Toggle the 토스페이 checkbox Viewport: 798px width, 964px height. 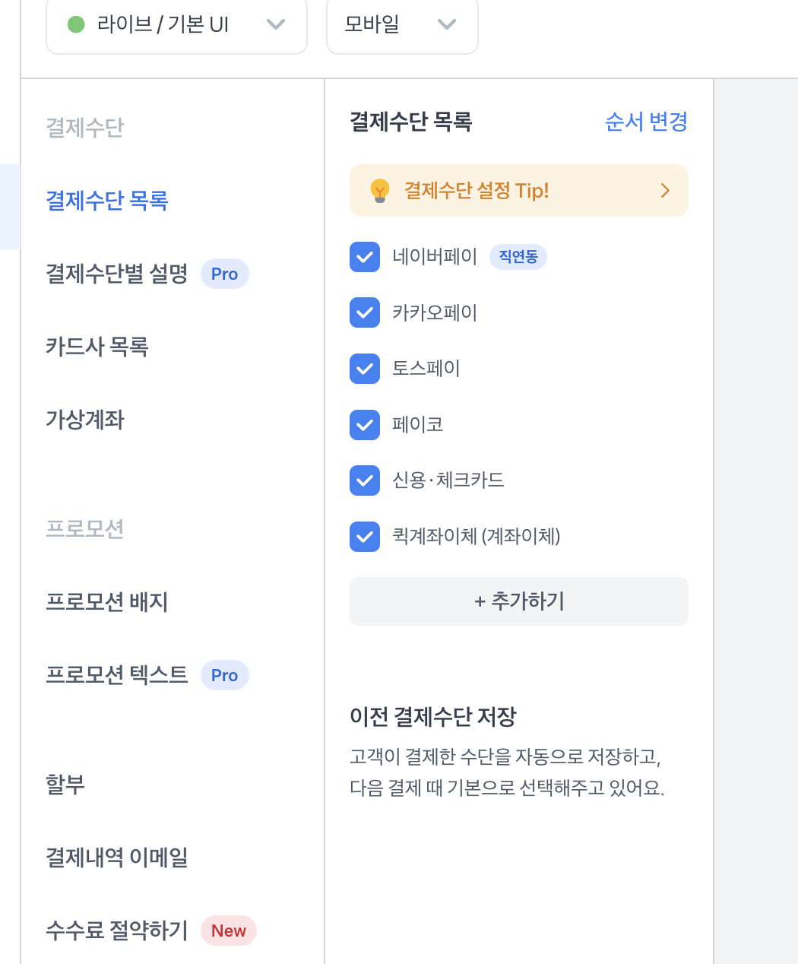[x=365, y=369]
